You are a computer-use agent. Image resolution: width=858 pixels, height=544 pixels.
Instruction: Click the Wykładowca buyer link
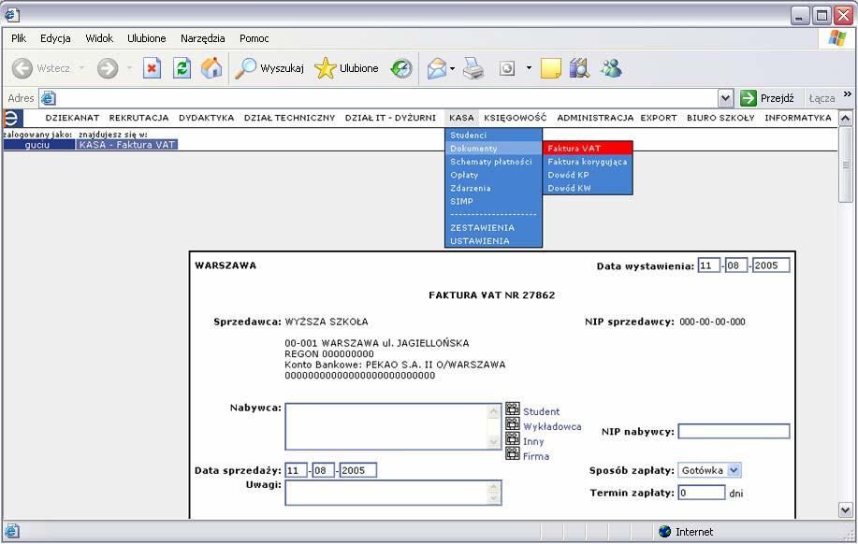point(552,426)
